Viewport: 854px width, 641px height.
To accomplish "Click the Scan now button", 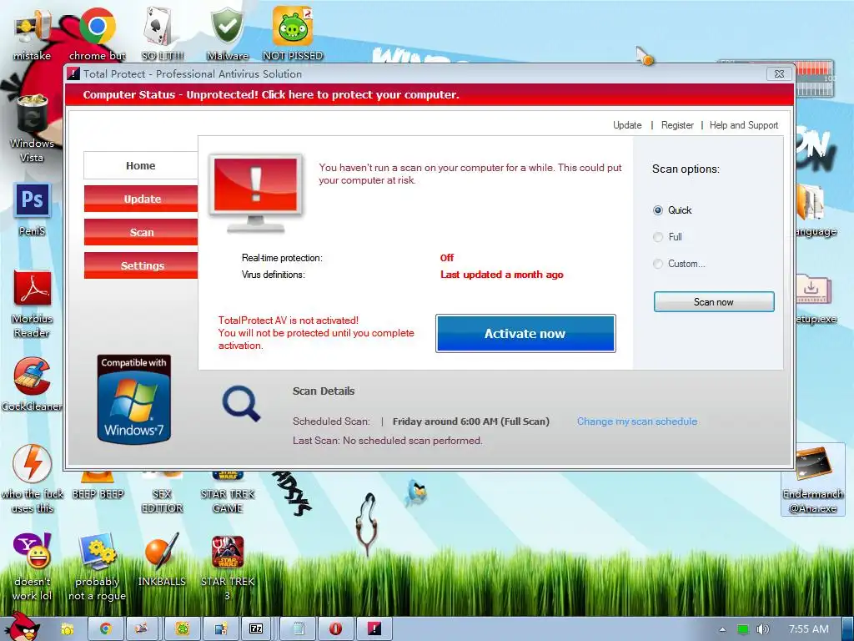I will (714, 302).
